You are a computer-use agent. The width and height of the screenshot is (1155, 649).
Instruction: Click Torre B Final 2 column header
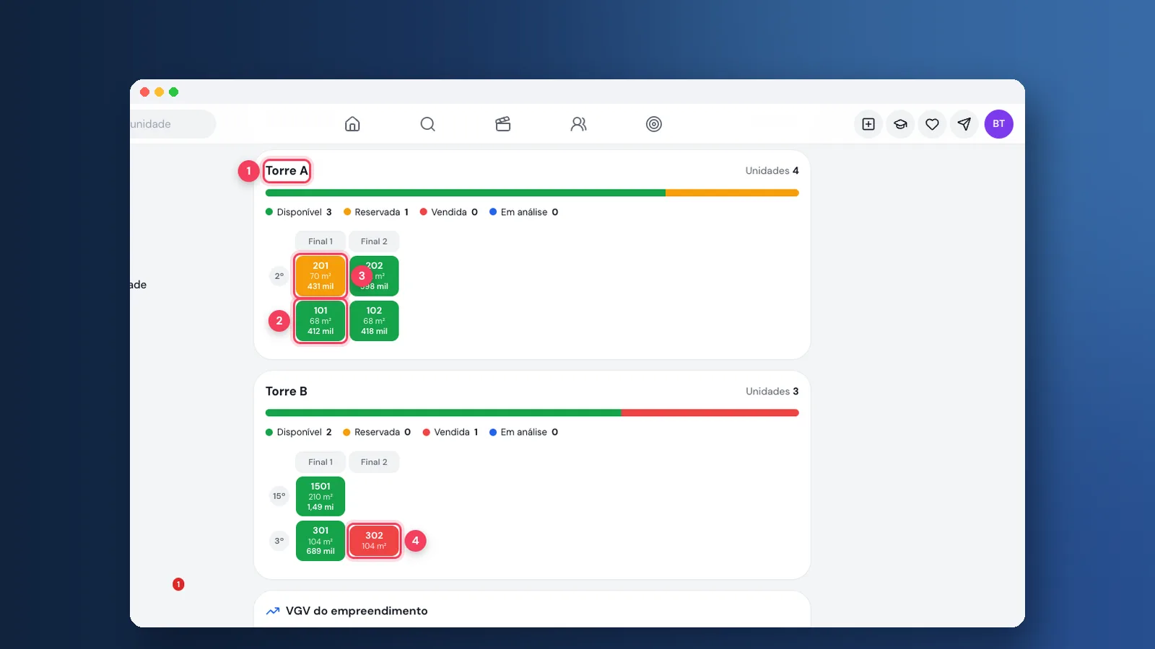(x=374, y=462)
